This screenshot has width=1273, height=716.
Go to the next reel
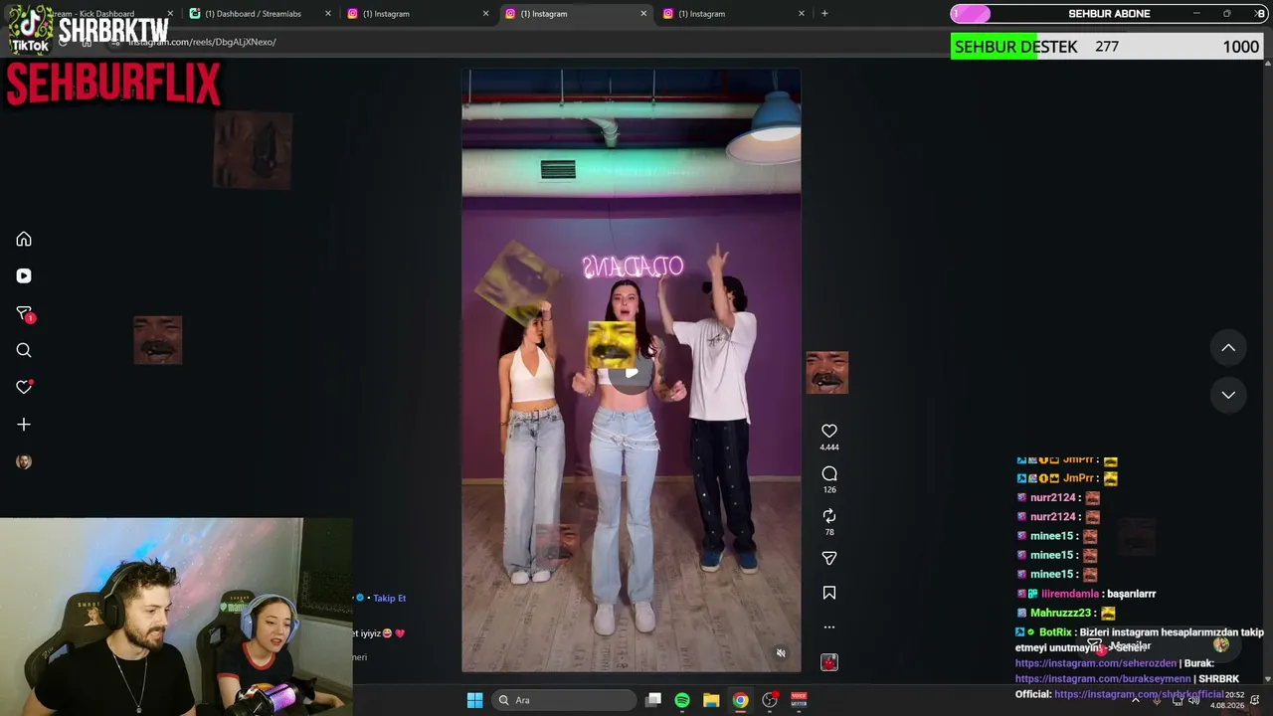click(1228, 395)
